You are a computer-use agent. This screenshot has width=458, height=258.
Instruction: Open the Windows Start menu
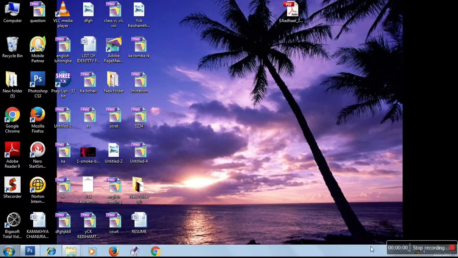[x=9, y=251]
